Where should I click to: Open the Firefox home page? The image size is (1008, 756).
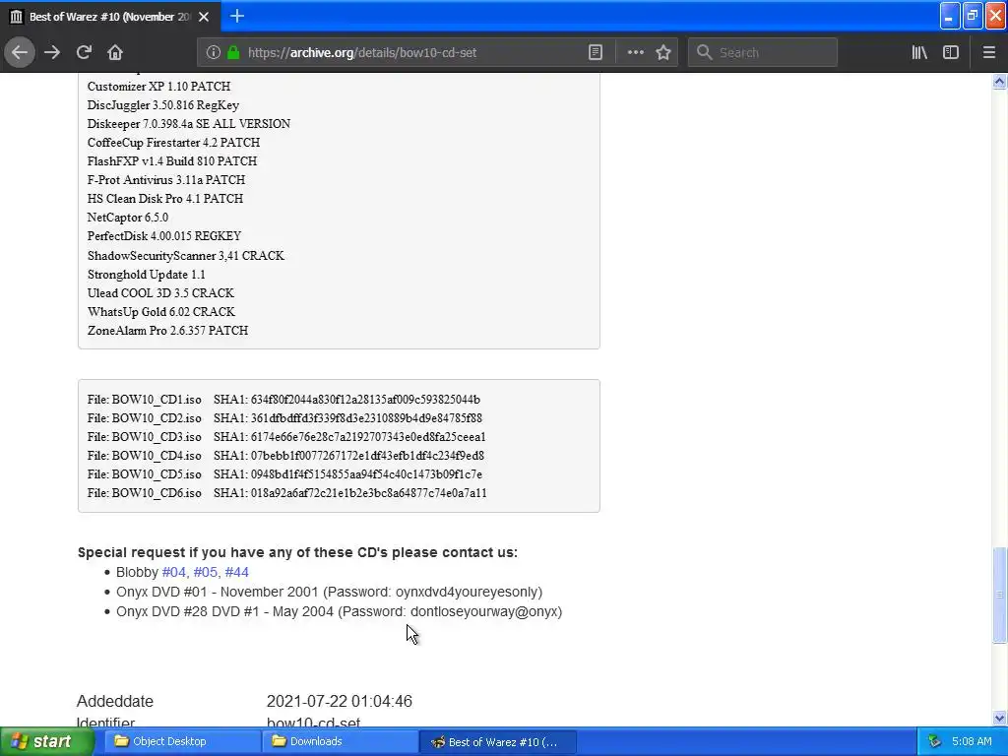click(x=115, y=53)
